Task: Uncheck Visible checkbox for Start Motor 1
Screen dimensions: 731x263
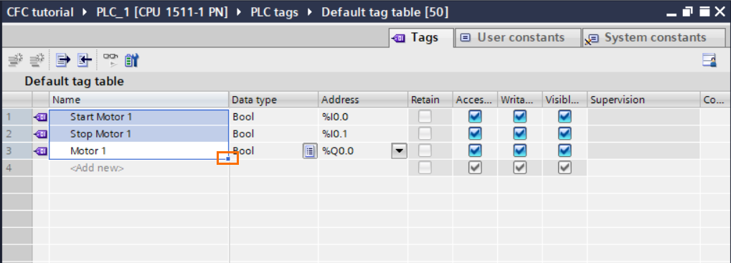Action: 565,117
